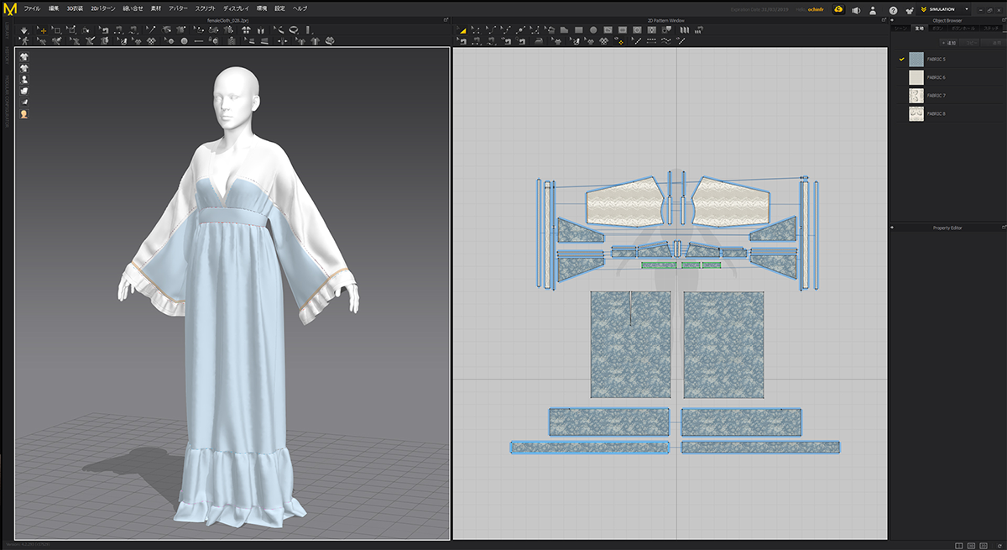Select the FABRIC 8 patterned swatch

[916, 113]
